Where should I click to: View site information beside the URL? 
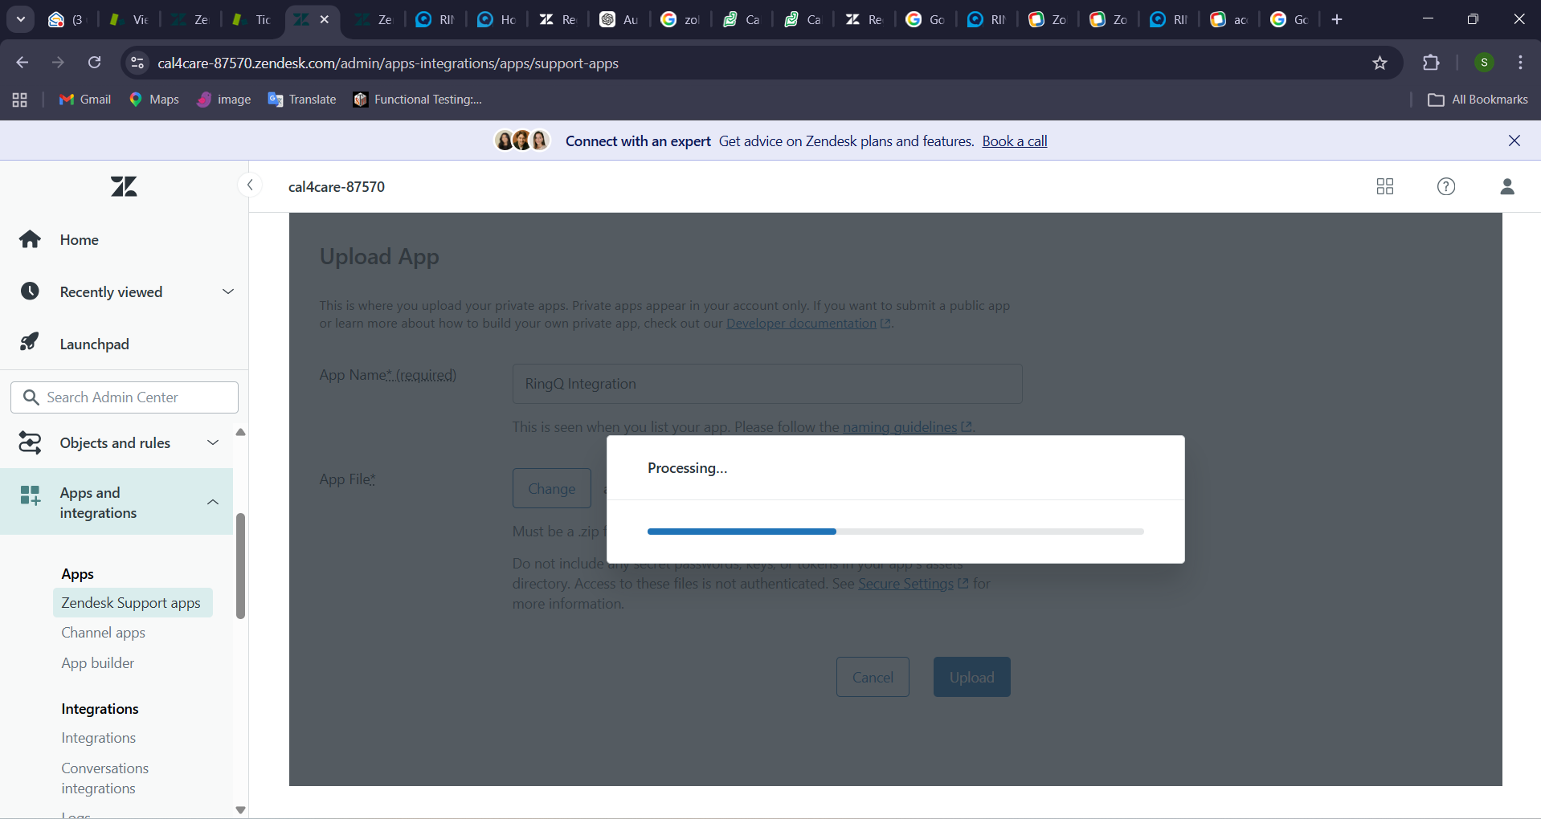click(137, 63)
